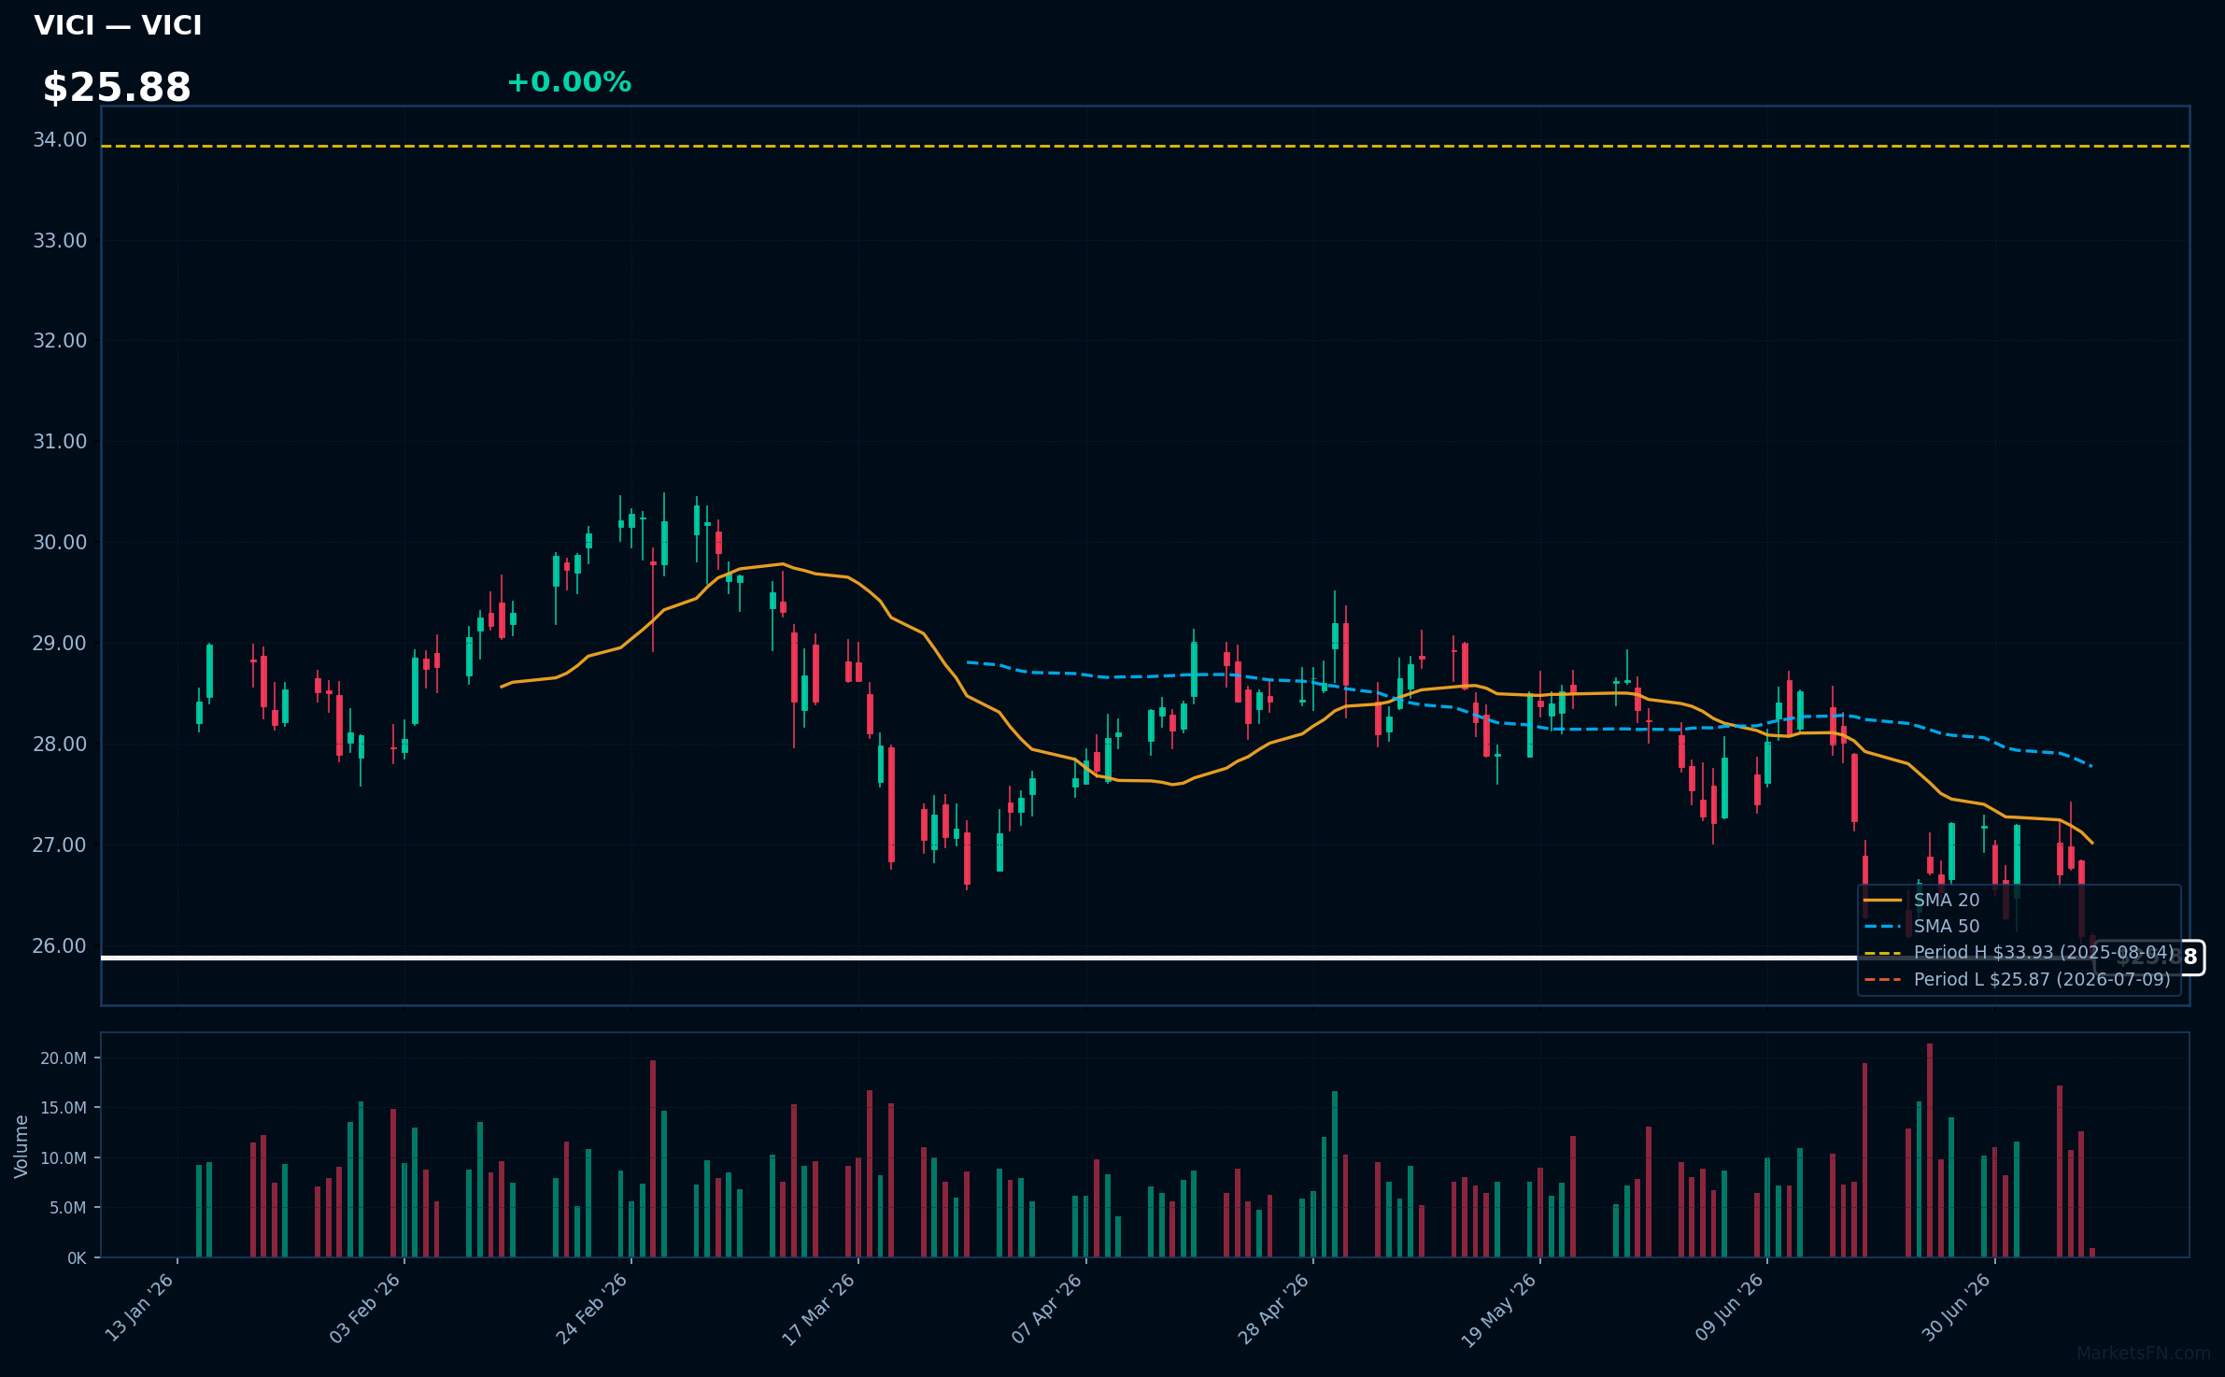
Task: Click the yellow dashed period-high line on chart
Action: (x=1145, y=147)
